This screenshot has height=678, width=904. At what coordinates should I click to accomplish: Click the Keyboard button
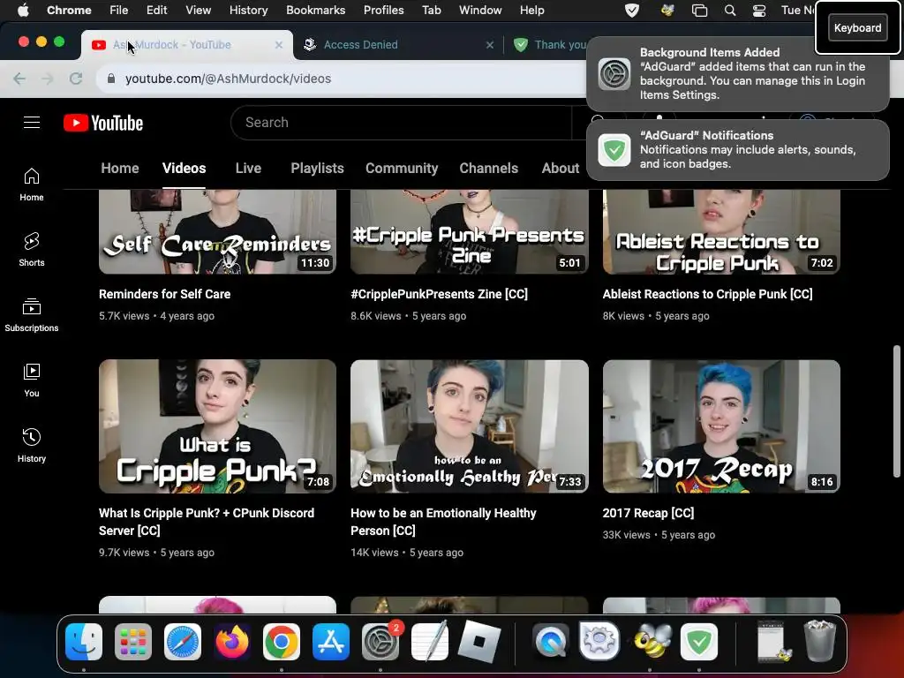click(x=857, y=27)
